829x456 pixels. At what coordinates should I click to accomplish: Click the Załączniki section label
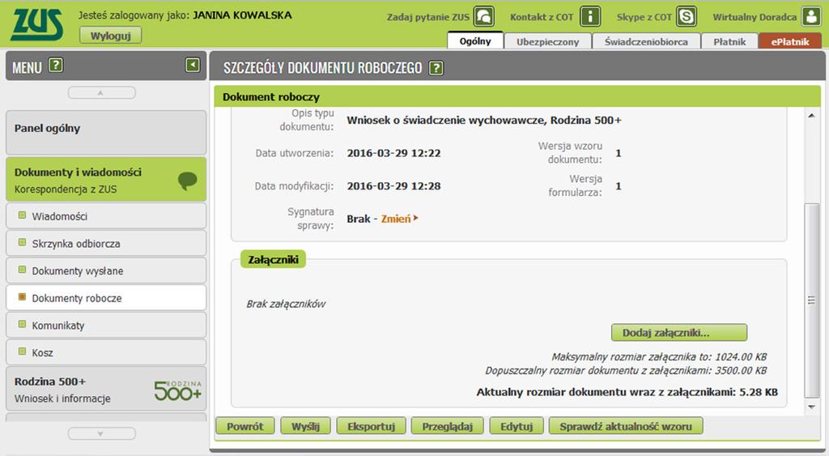pyautogui.click(x=274, y=260)
